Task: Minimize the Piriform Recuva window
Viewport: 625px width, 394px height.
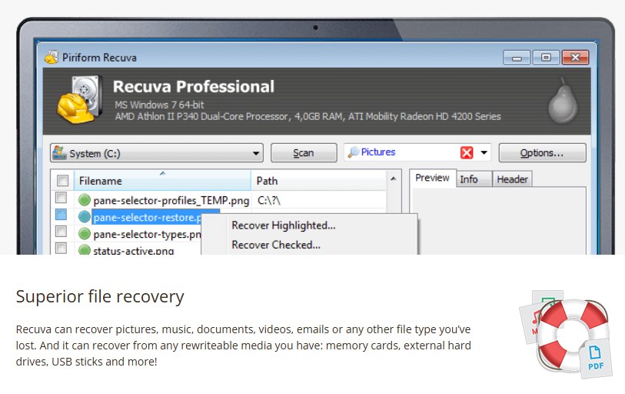Action: [x=517, y=58]
